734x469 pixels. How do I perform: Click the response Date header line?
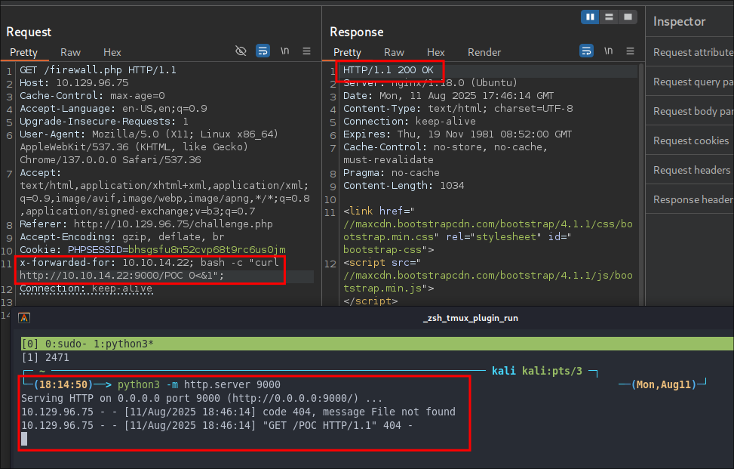(448, 96)
